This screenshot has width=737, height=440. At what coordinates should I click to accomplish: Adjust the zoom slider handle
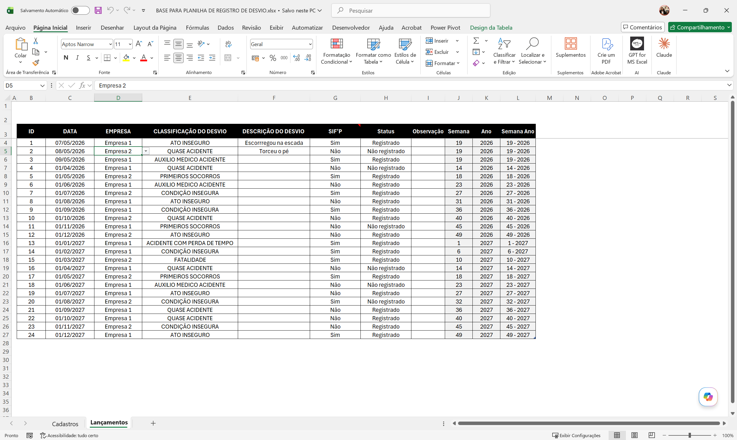pyautogui.click(x=689, y=435)
